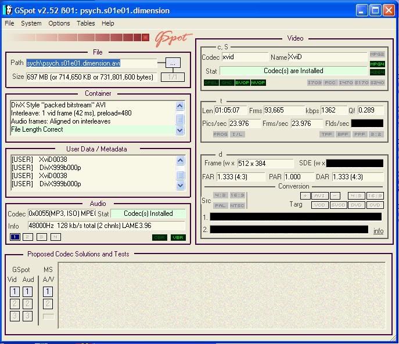
Task: Click the QPEL codec feature indicator
Action: pyautogui.click(x=211, y=82)
